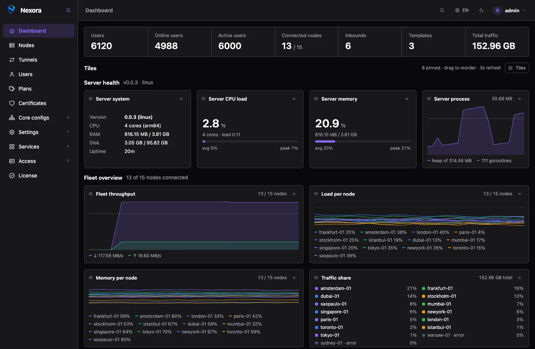This screenshot has height=349, width=535.
Task: Toggle dark mode moon icon
Action: point(481,10)
